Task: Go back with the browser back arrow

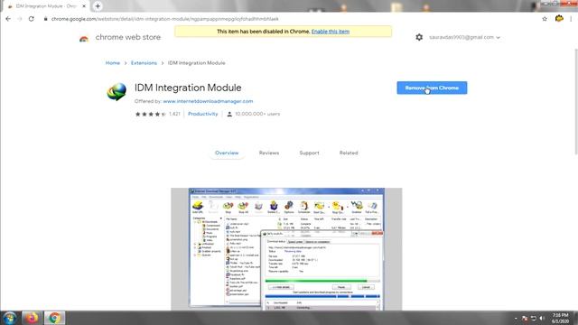Action: click(x=8, y=19)
